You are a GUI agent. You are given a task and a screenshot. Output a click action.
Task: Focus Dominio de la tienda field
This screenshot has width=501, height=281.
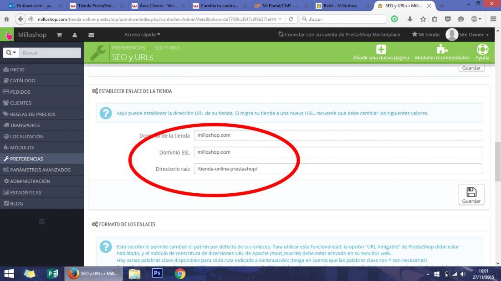tap(338, 135)
